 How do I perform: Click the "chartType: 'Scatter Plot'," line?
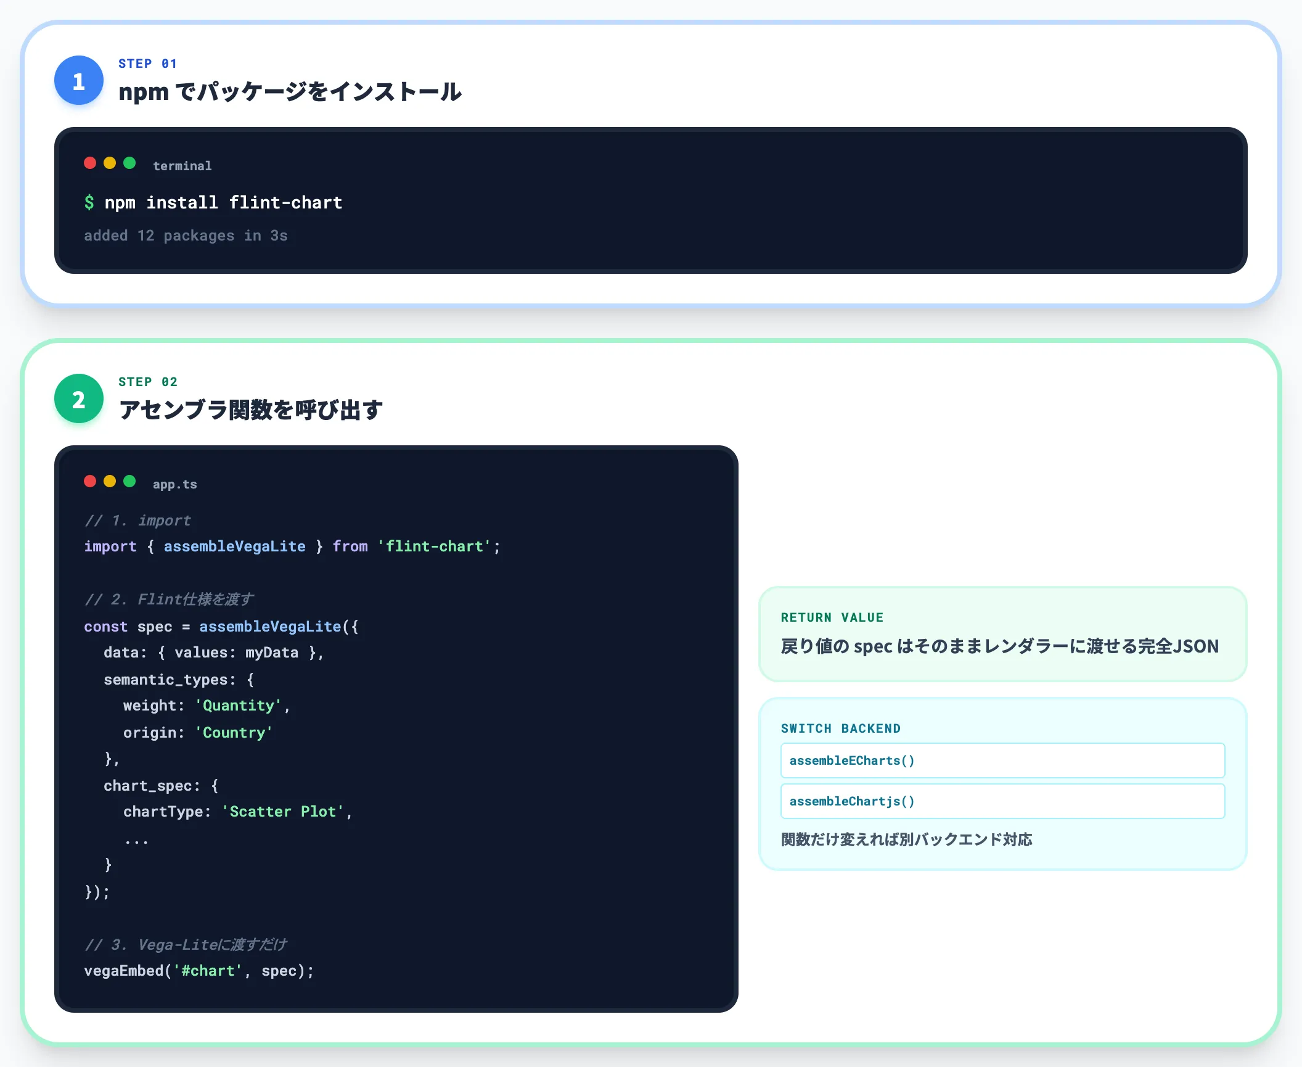pyautogui.click(x=238, y=812)
